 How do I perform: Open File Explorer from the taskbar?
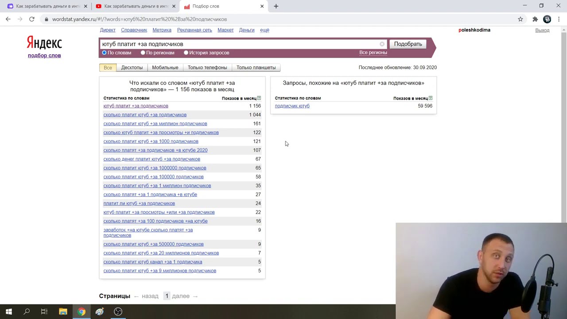tap(63, 311)
